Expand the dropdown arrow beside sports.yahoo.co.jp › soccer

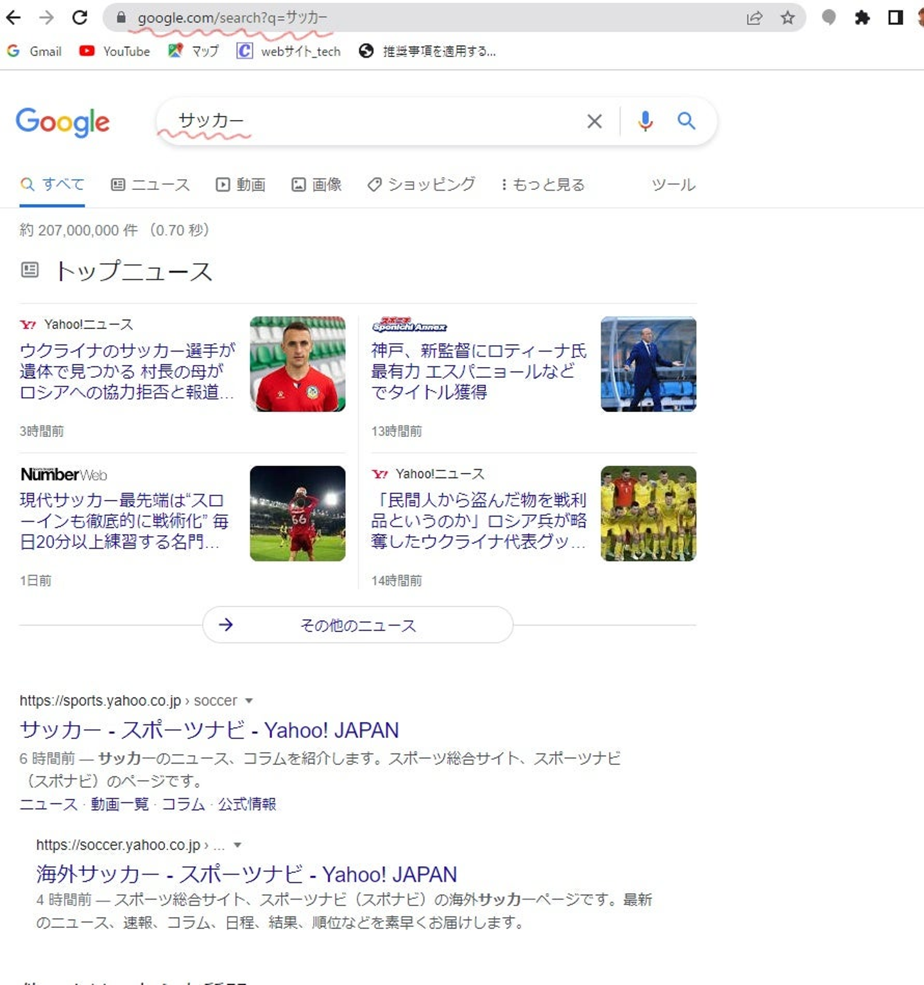[249, 701]
